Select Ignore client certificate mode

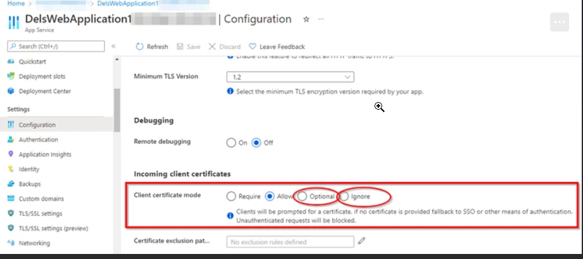coord(344,196)
